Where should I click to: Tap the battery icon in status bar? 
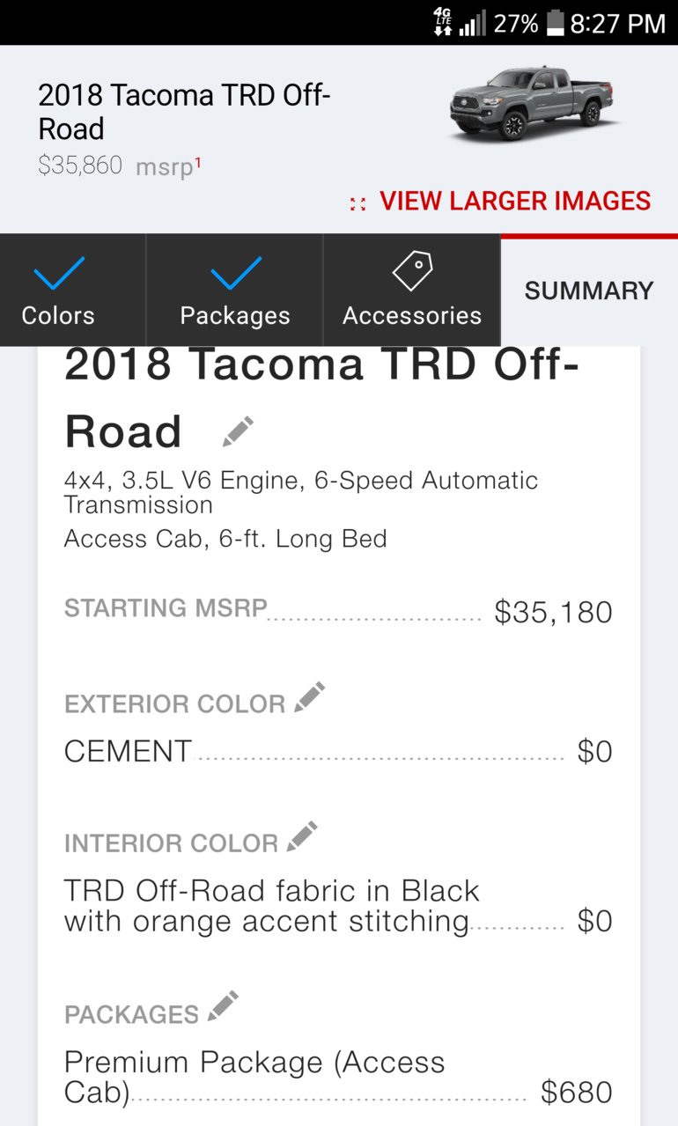pos(555,23)
